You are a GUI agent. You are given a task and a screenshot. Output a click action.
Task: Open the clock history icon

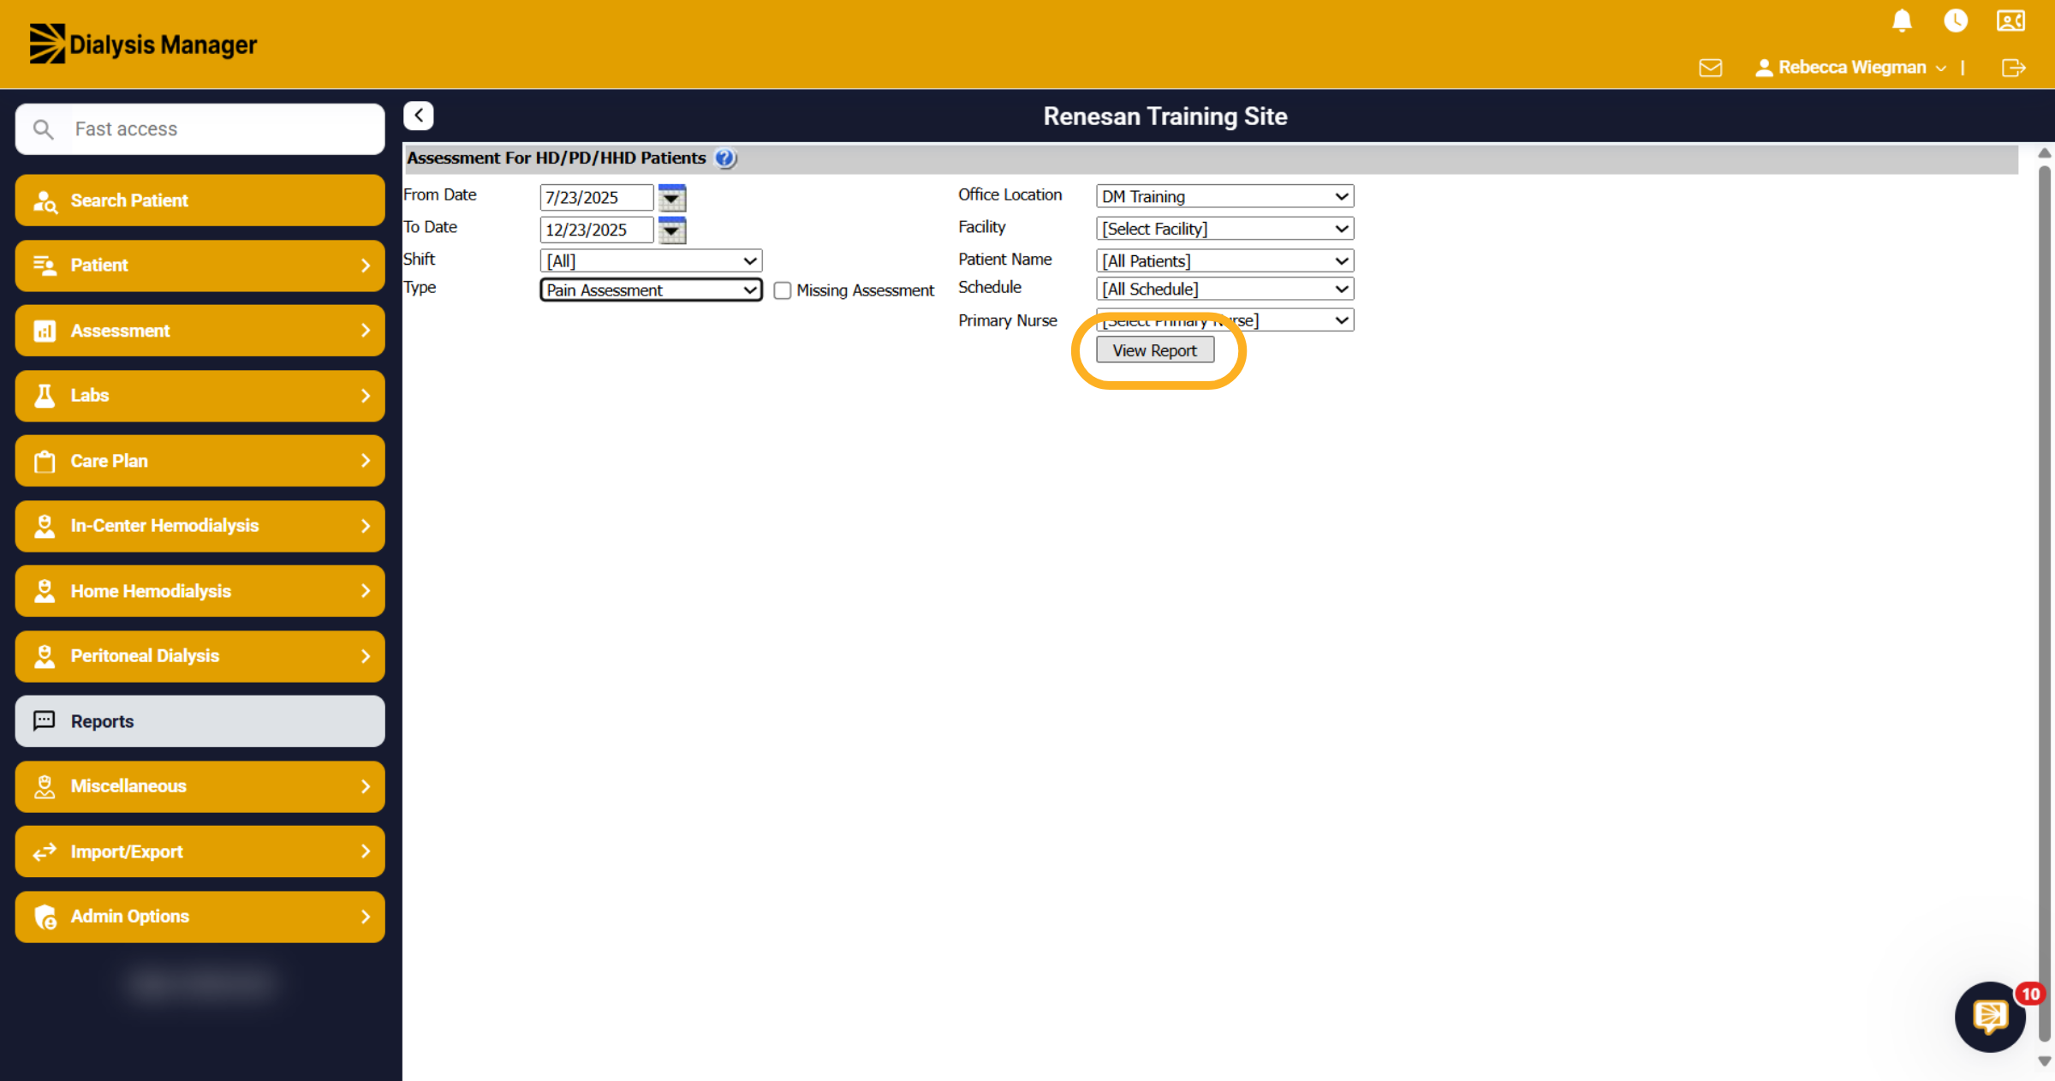point(1956,21)
